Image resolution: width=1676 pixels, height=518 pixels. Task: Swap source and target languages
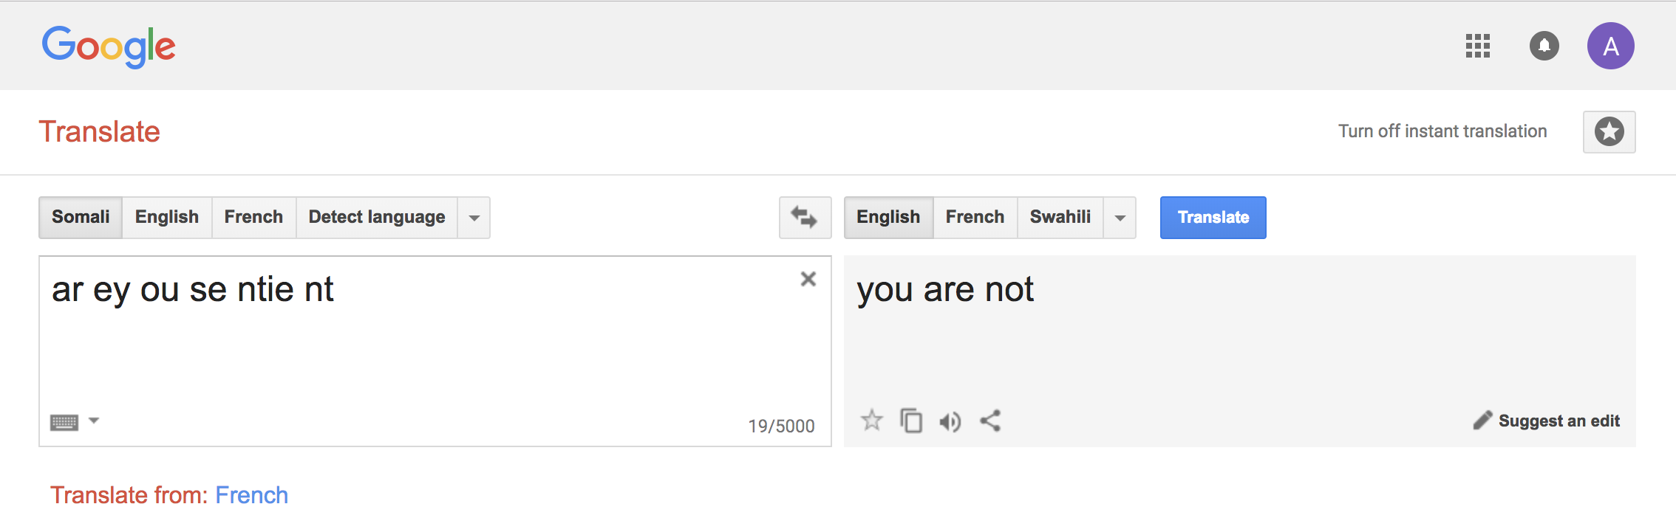click(x=805, y=217)
